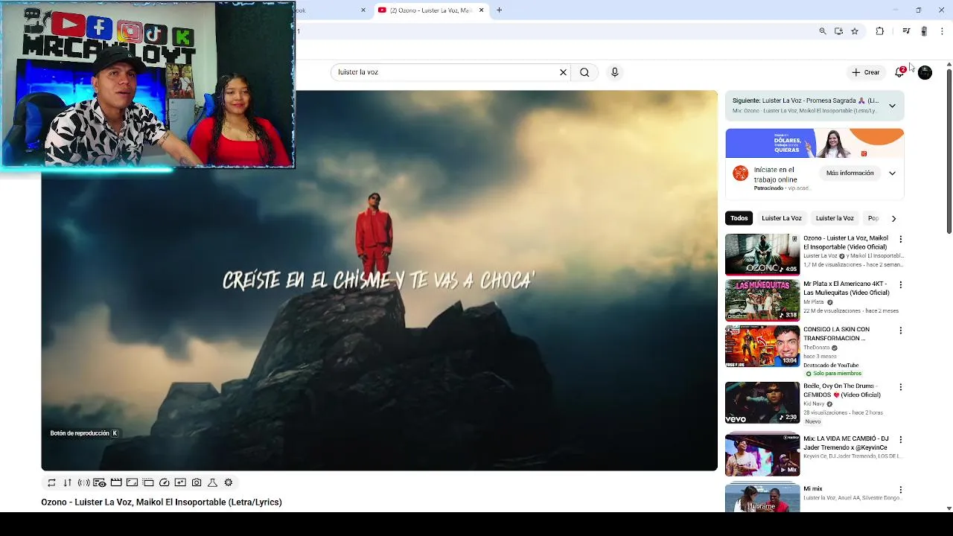This screenshot has width=953, height=536.
Task: Open options for Beéle GEMIDOS video
Action: pyautogui.click(x=900, y=387)
